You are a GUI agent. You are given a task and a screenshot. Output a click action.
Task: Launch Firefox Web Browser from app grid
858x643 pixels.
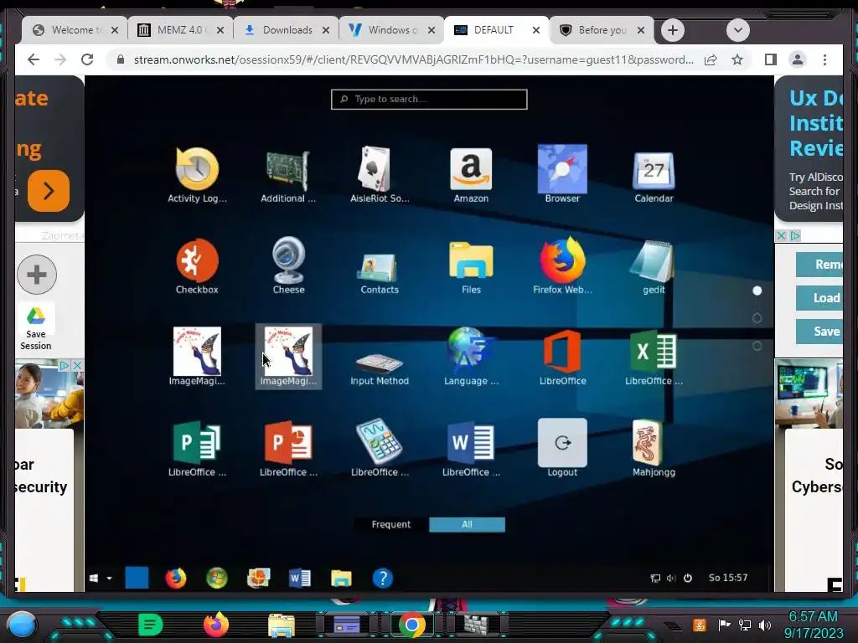pyautogui.click(x=562, y=266)
